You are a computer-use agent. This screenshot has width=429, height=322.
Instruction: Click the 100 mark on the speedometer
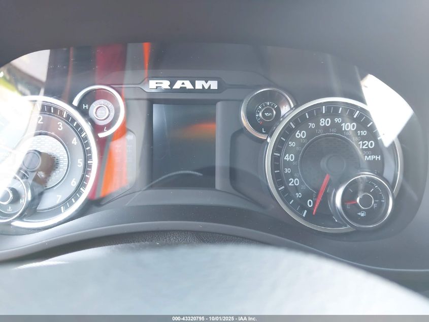pos(348,126)
